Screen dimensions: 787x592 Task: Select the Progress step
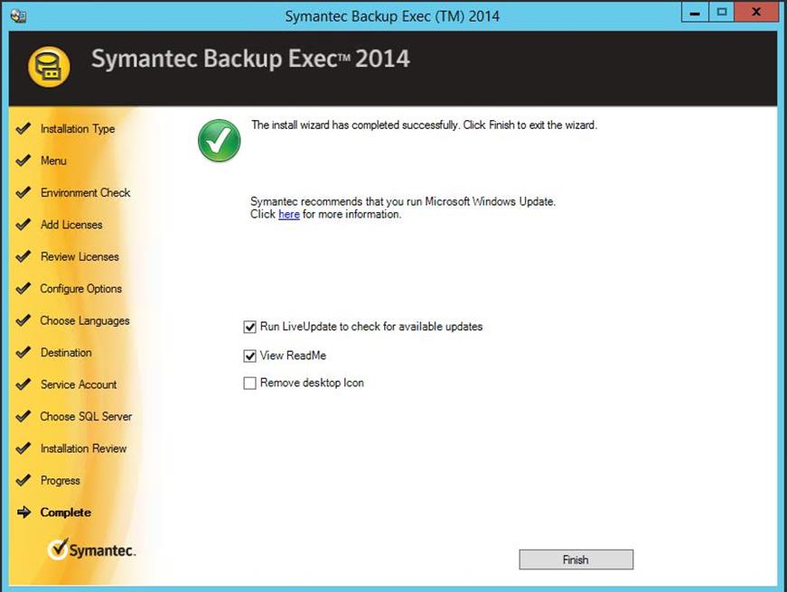[x=61, y=481]
